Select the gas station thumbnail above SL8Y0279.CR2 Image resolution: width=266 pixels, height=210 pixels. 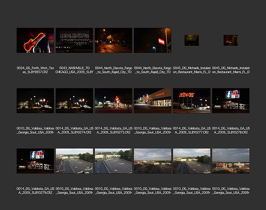[x=35, y=161]
